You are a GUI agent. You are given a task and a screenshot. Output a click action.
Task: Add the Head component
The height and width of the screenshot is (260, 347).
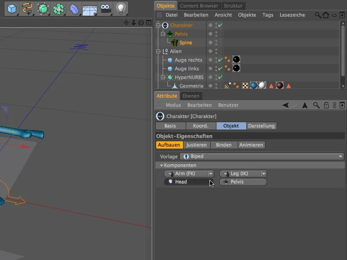tap(189, 182)
